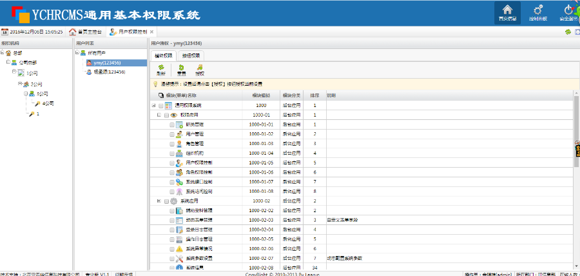The width and height of the screenshot is (580, 276).
Task: Collapse the 系统应用 module group
Action: point(159,201)
